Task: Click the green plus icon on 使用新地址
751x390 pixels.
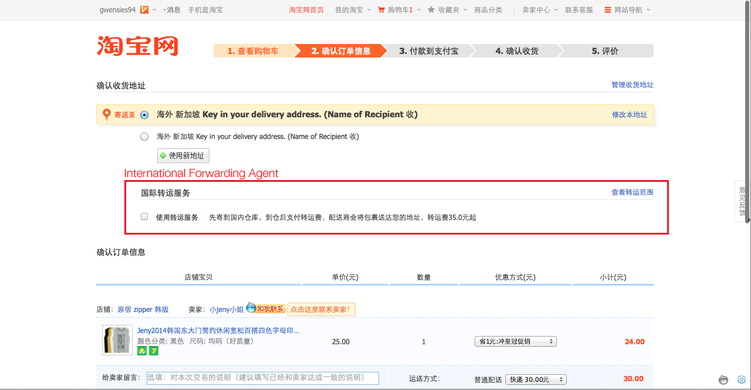Action: [x=163, y=155]
